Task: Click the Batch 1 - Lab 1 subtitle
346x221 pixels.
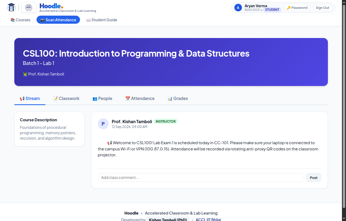Action: point(39,63)
